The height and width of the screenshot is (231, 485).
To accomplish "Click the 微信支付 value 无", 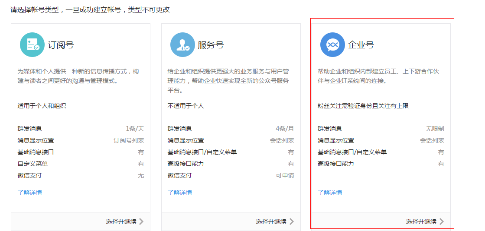I will click(141, 176).
